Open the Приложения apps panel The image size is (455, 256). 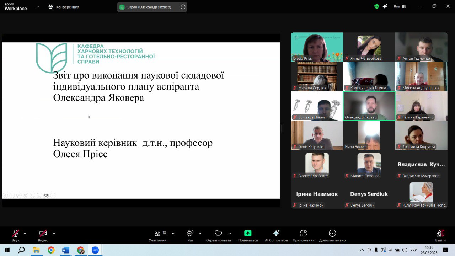click(304, 236)
